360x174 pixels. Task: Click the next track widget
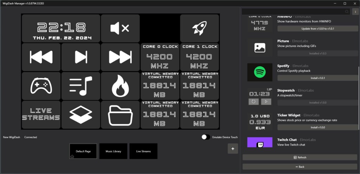(120, 57)
